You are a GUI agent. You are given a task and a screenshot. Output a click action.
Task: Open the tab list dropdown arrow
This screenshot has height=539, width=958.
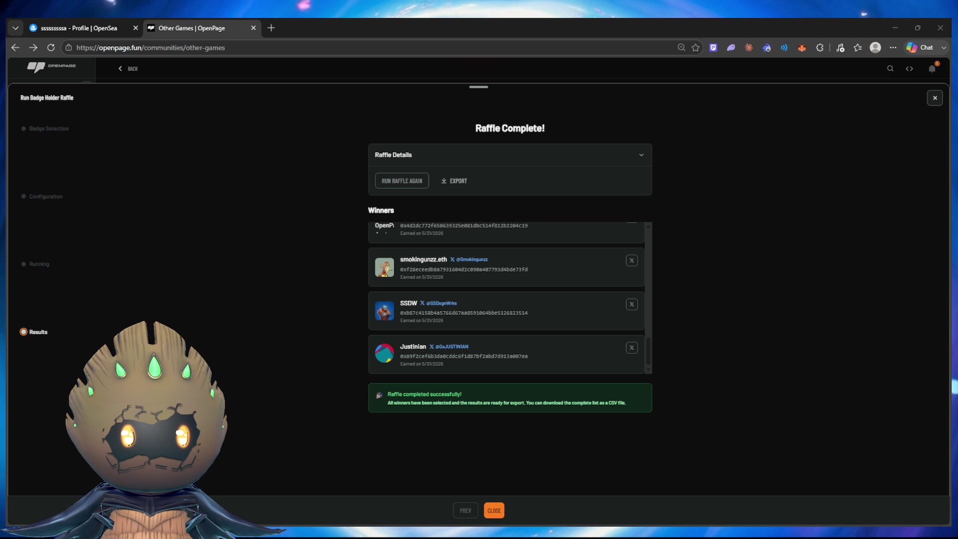(x=15, y=28)
